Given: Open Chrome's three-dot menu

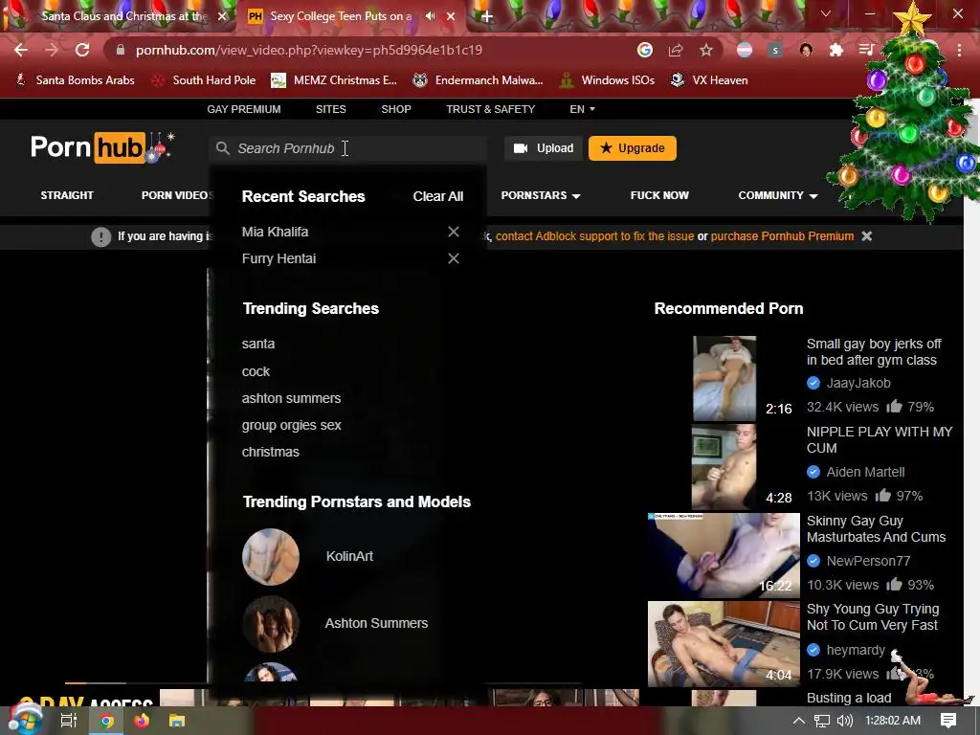Looking at the screenshot, I should [959, 50].
